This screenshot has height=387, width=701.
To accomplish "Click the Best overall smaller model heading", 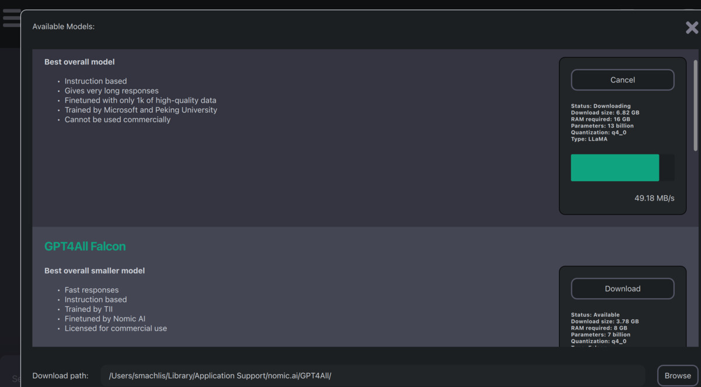I will (95, 270).
